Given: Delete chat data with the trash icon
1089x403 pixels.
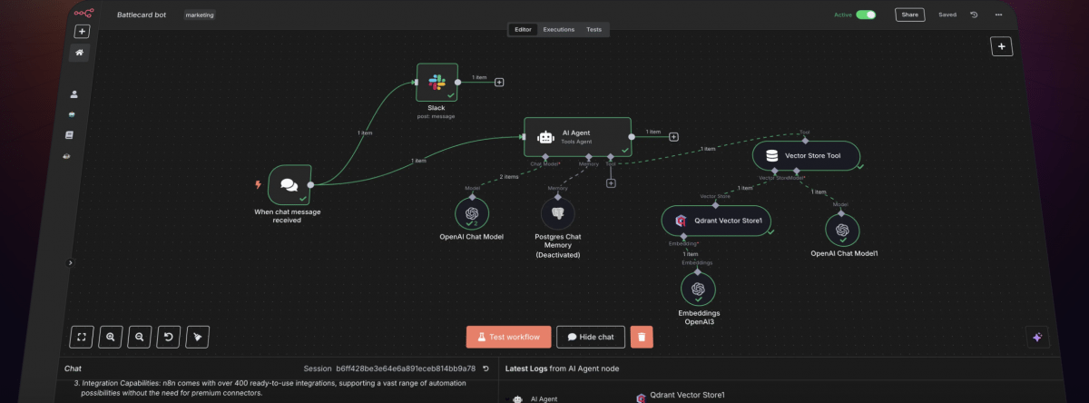Looking at the screenshot, I should pos(642,337).
